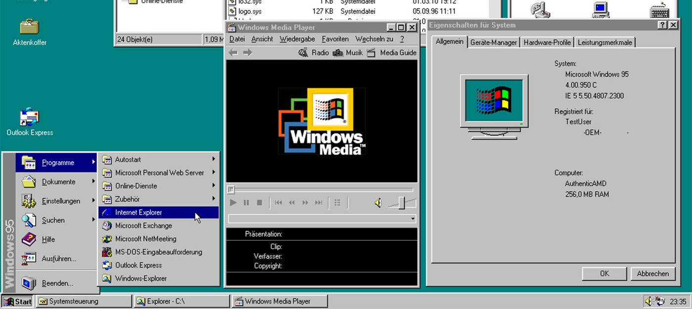Click the Pause button in Media Player

click(x=246, y=203)
